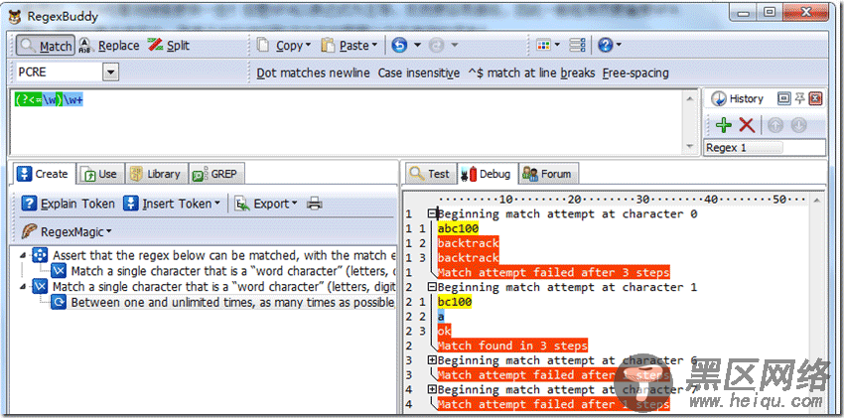Viewport: 844px width, 418px height.
Task: Click 'Match found in 3 steps' line
Action: (512, 346)
